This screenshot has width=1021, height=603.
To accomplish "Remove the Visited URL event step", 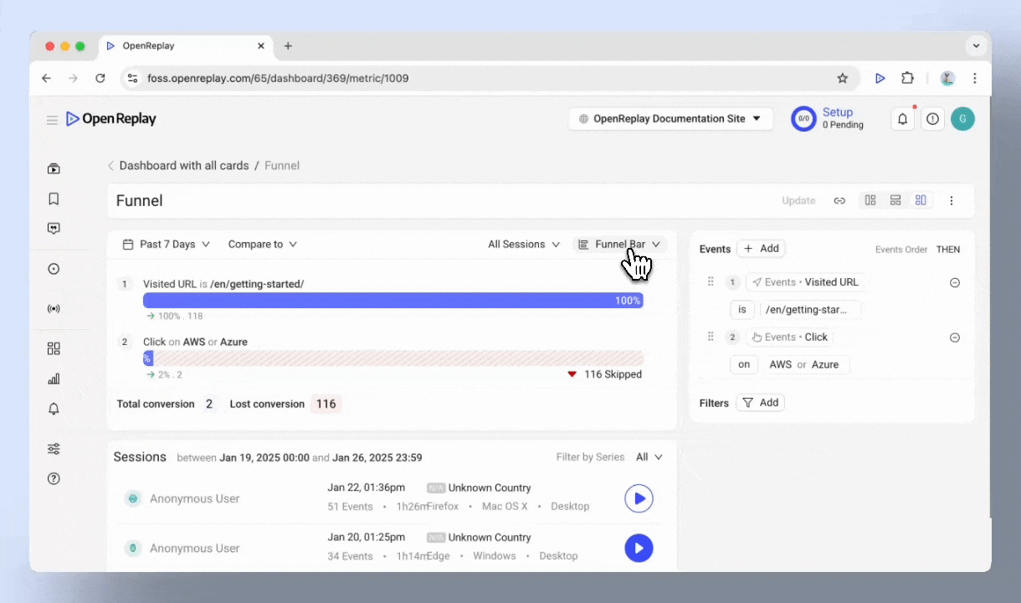I will click(x=955, y=283).
